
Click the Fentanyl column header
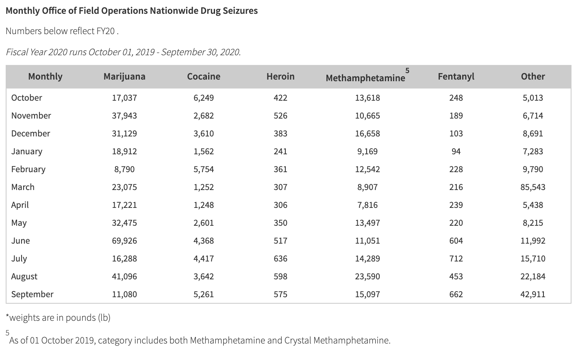[x=456, y=77]
